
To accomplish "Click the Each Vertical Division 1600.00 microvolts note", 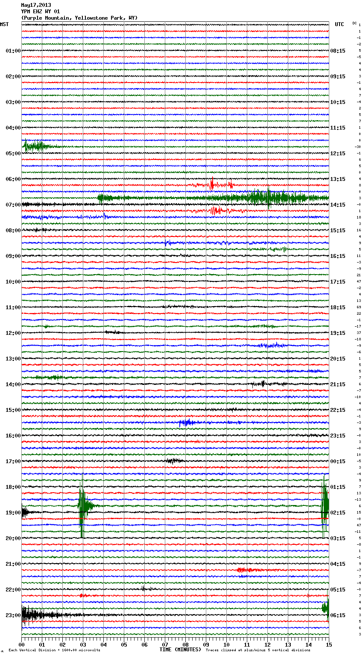I will tap(54, 650).
